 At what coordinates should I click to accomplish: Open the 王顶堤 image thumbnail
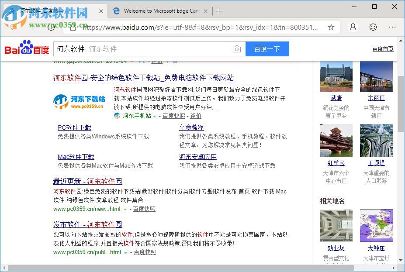pyautogui.click(x=376, y=140)
